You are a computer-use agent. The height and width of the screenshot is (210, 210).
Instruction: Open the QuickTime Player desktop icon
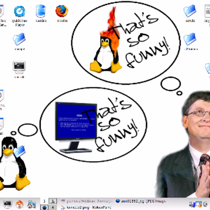point(19,12)
